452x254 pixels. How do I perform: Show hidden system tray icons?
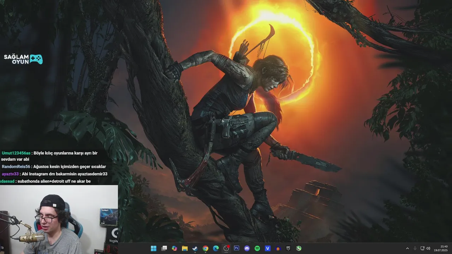point(407,248)
